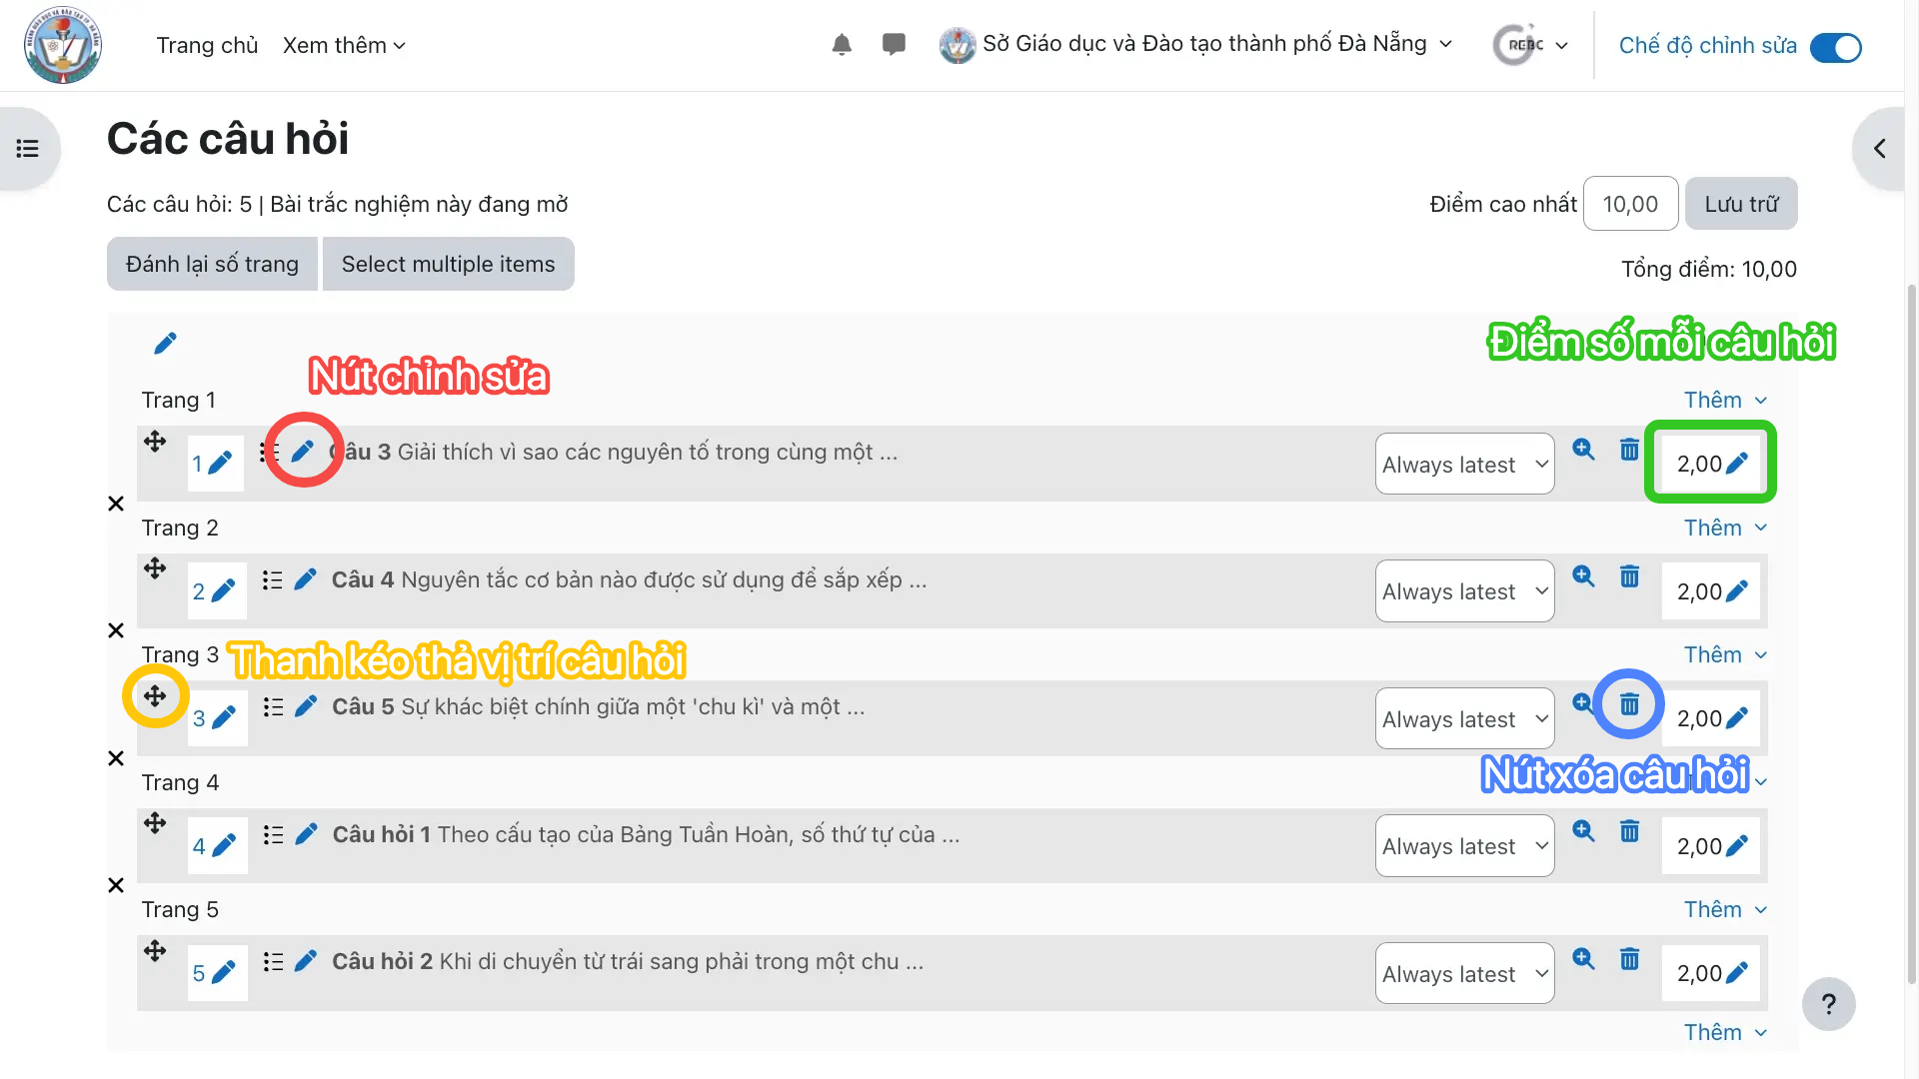Click the move handle for Câu hỏi 1
This screenshot has width=1919, height=1079.
pyautogui.click(x=155, y=823)
